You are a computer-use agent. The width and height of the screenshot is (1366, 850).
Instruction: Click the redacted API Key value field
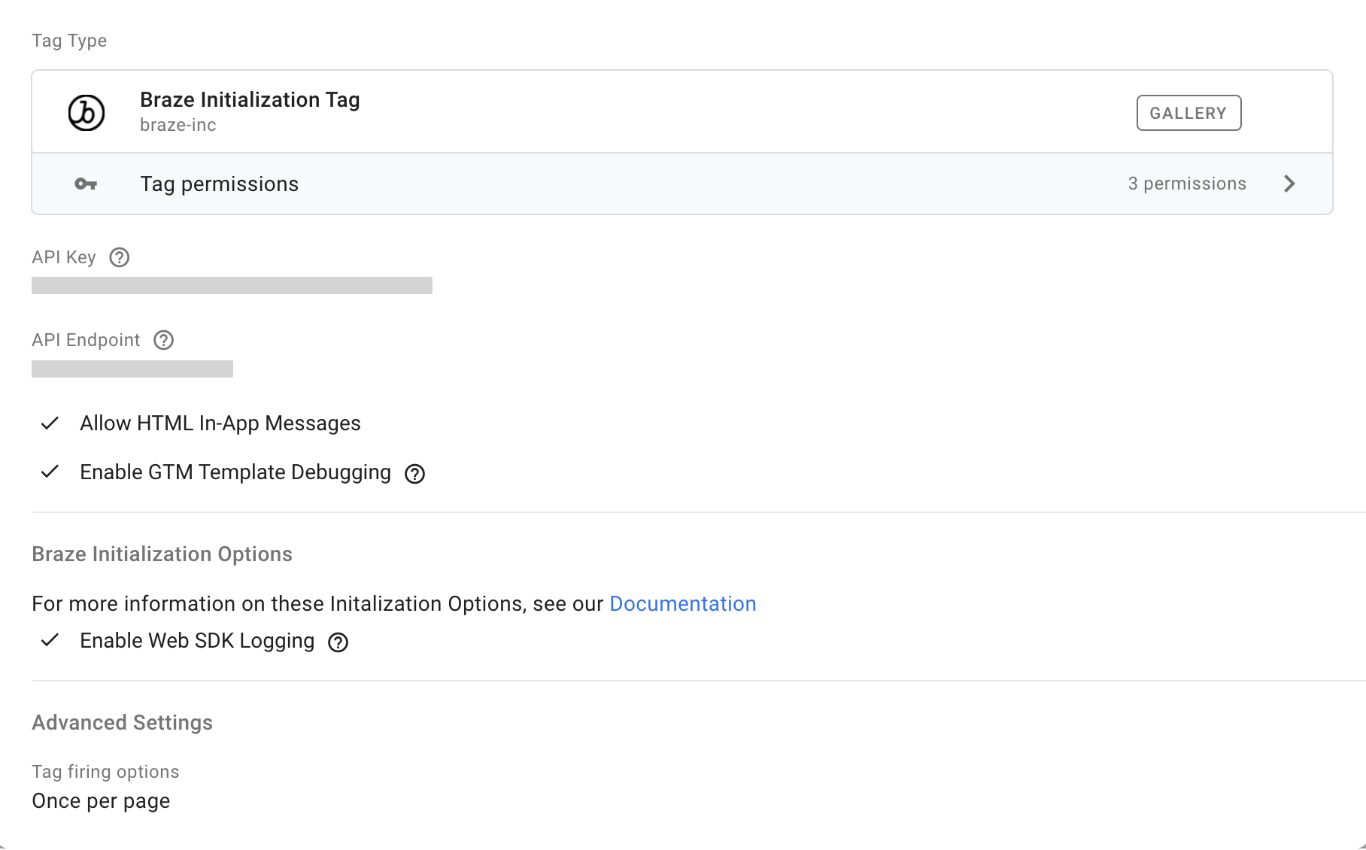(x=232, y=285)
